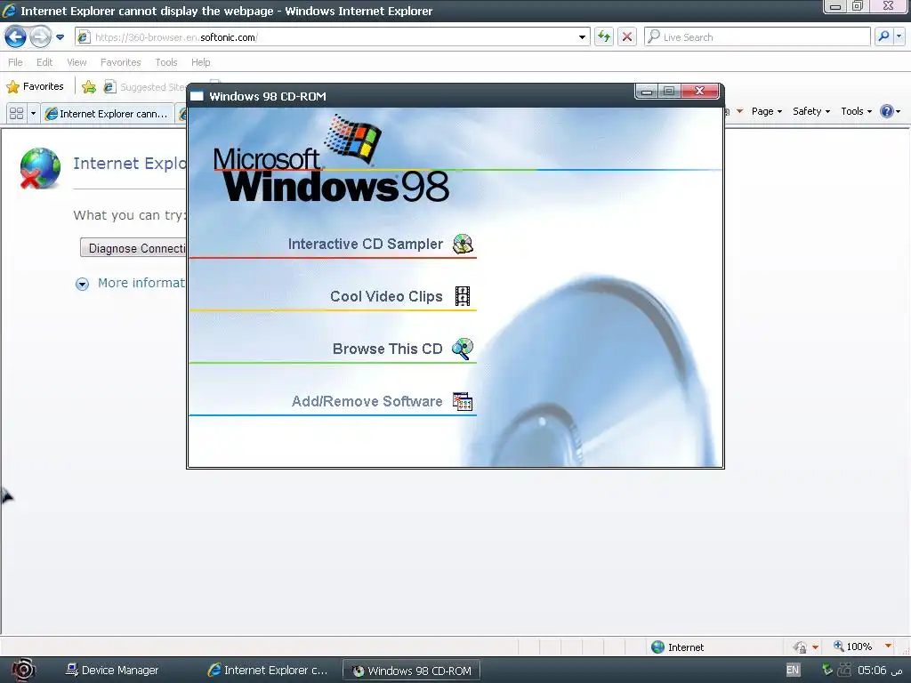
Task: Open the zoom level dropdown arrow
Action: [888, 647]
